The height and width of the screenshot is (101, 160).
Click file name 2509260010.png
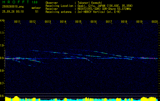tap(13, 7)
